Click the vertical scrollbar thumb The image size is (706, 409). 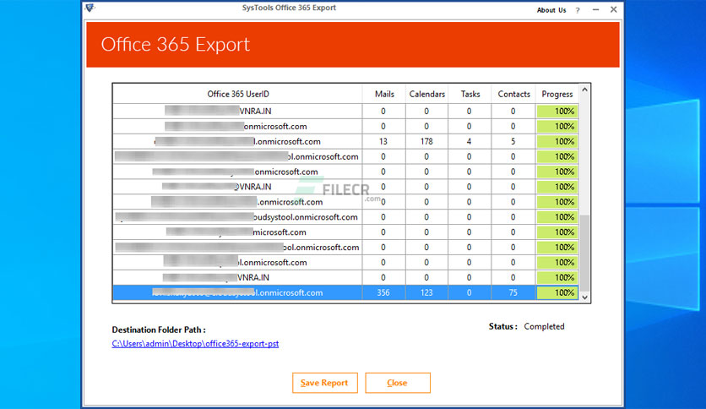click(x=584, y=254)
